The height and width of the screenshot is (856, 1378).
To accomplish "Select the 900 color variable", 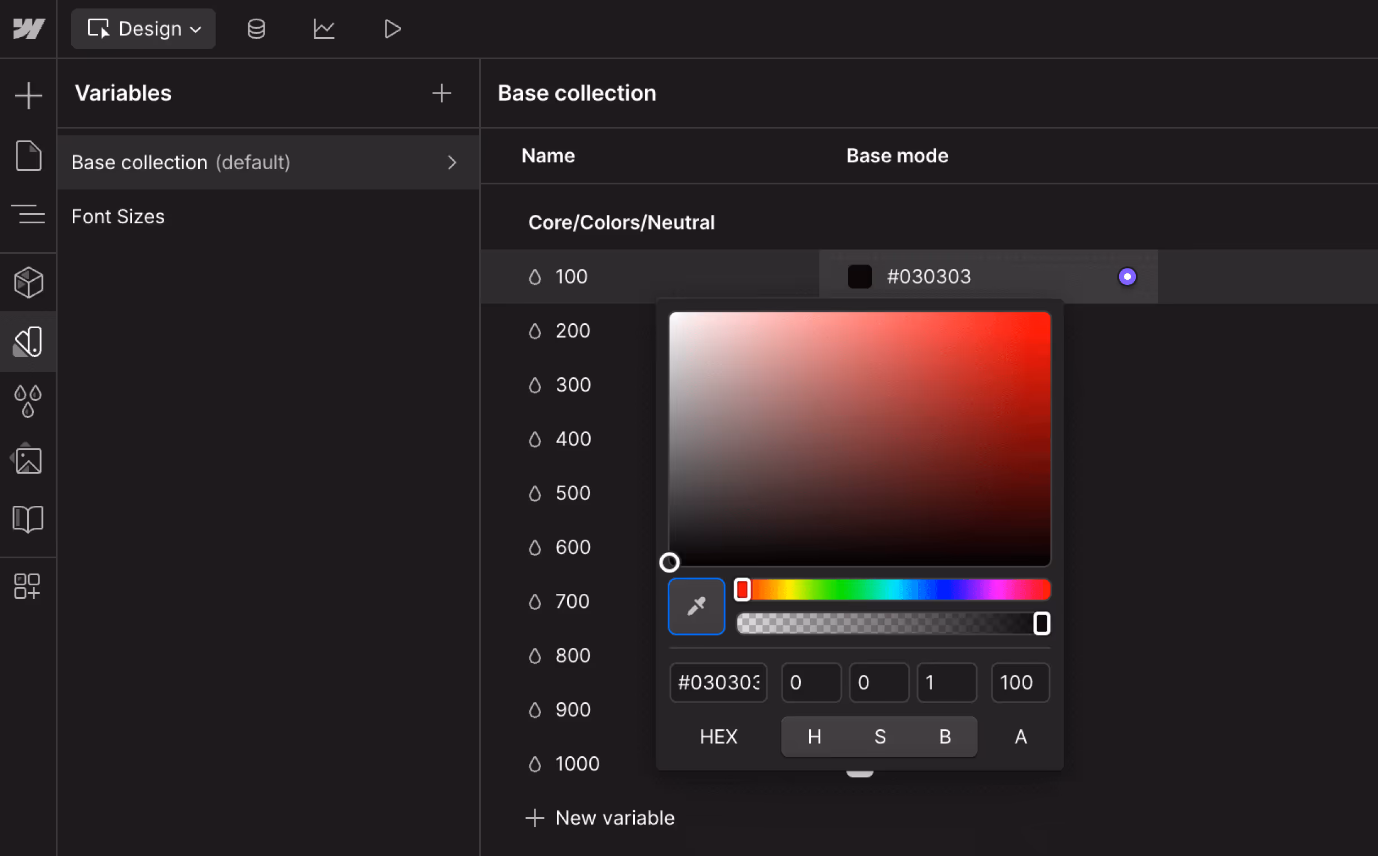I will coord(573,709).
